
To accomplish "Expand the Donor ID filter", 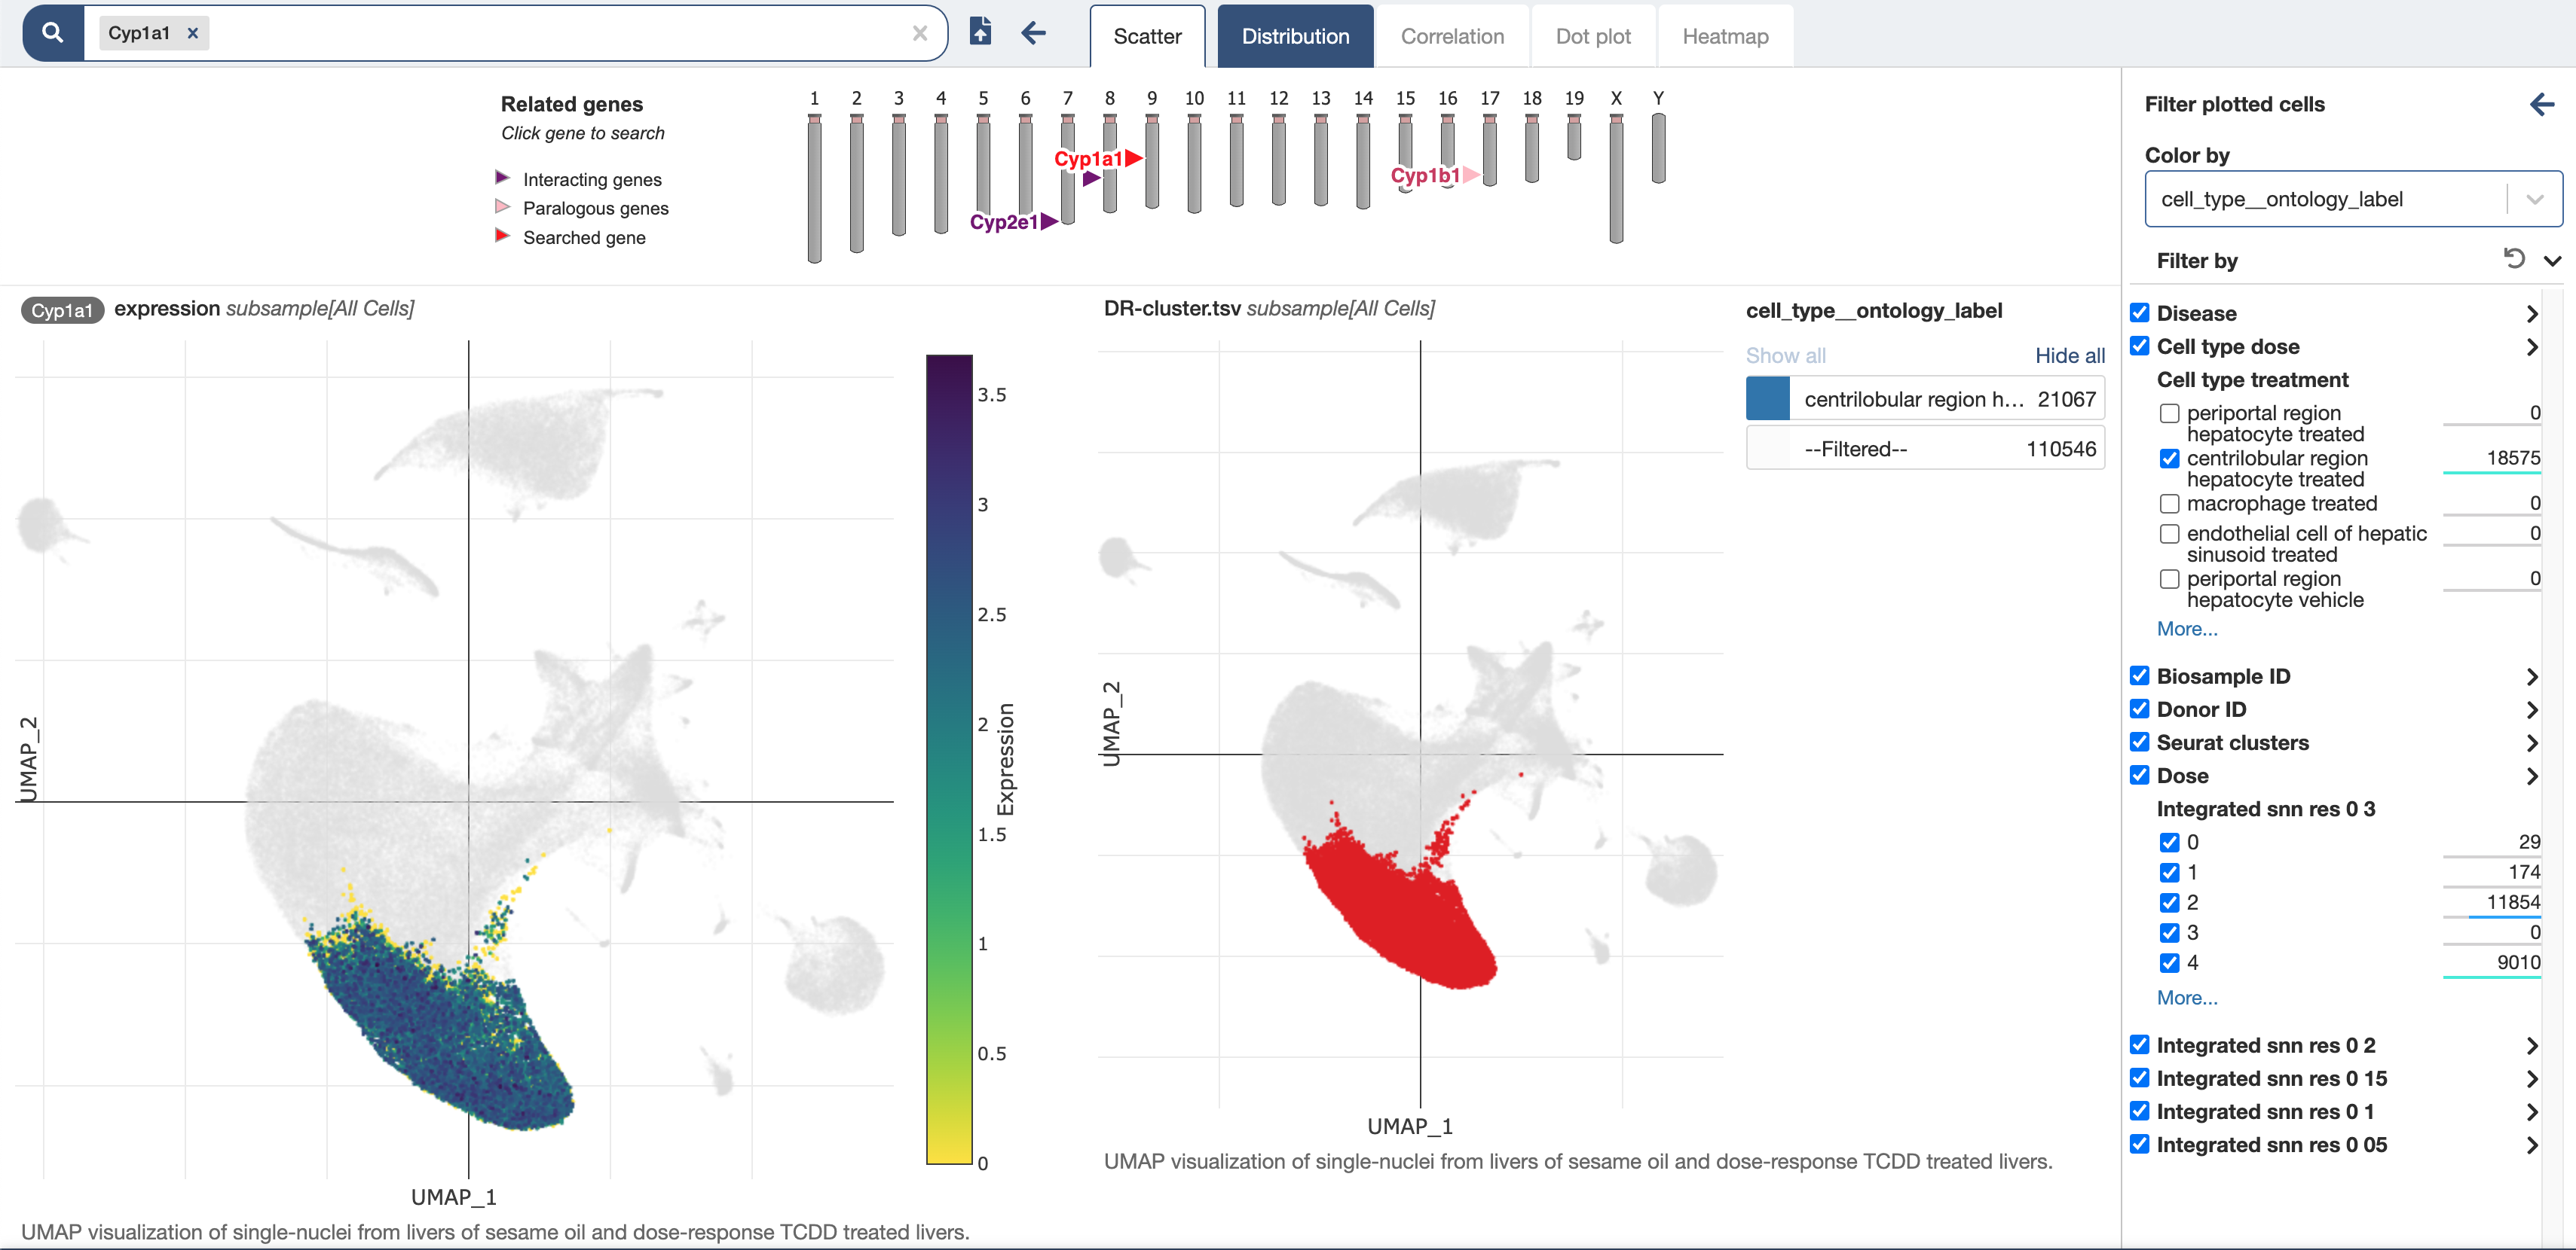I will [x=2531, y=709].
